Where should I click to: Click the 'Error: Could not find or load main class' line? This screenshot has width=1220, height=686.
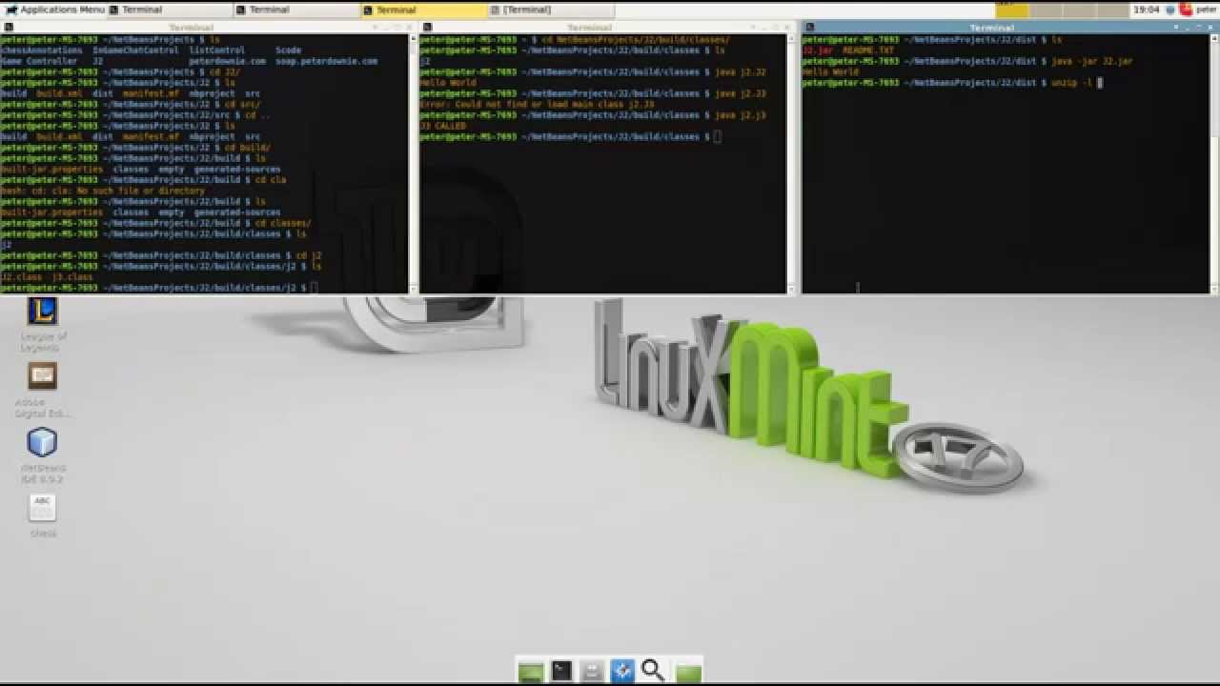(x=538, y=105)
